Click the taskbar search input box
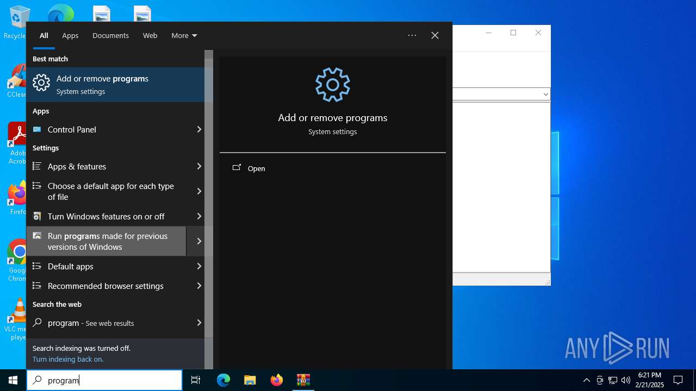 104,380
